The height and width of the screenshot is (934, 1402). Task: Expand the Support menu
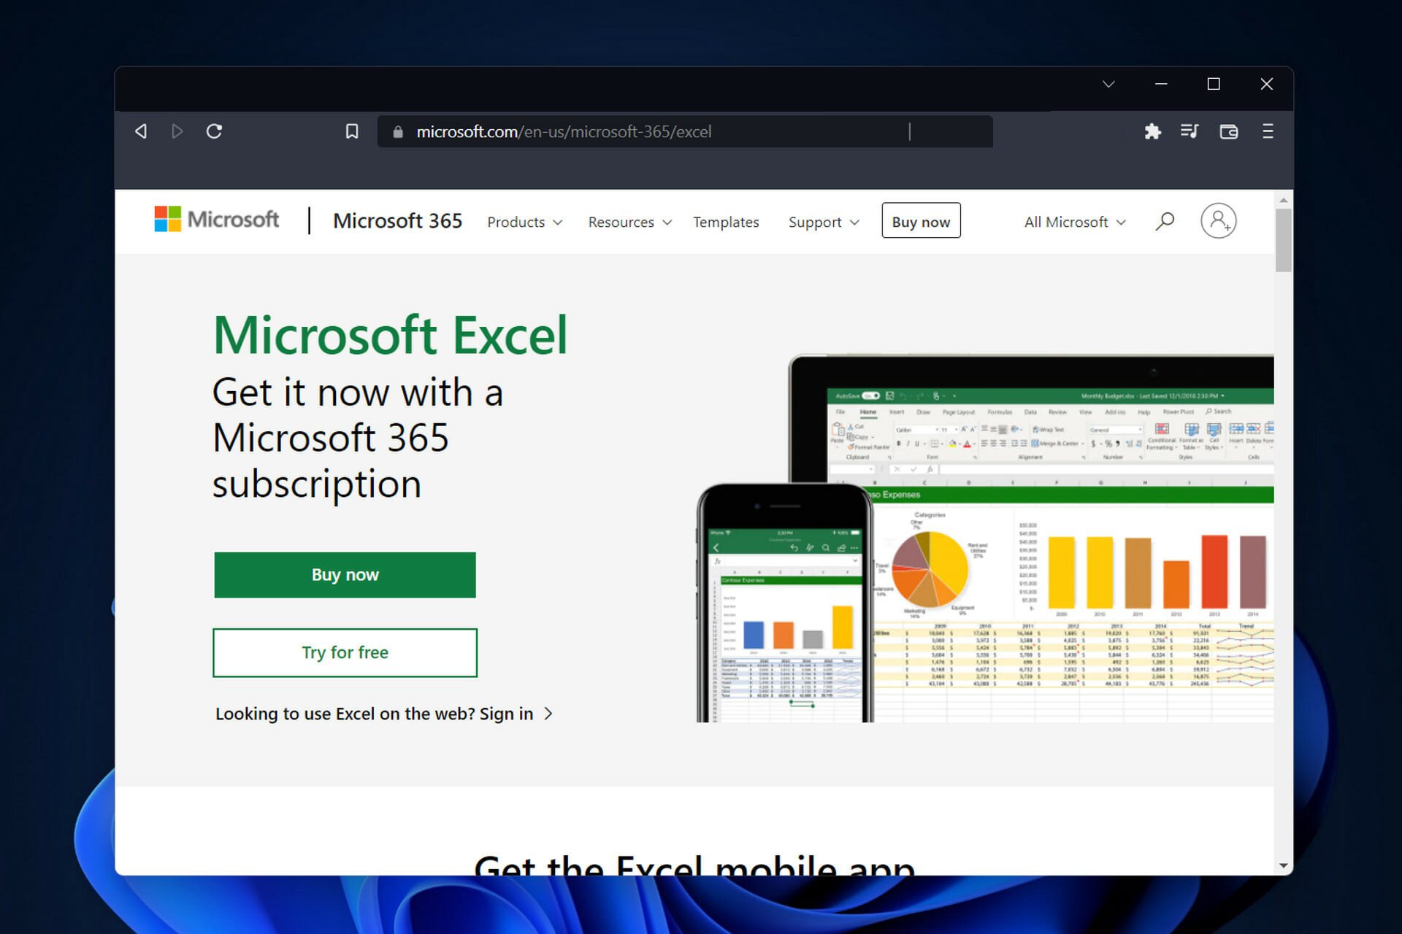point(824,222)
